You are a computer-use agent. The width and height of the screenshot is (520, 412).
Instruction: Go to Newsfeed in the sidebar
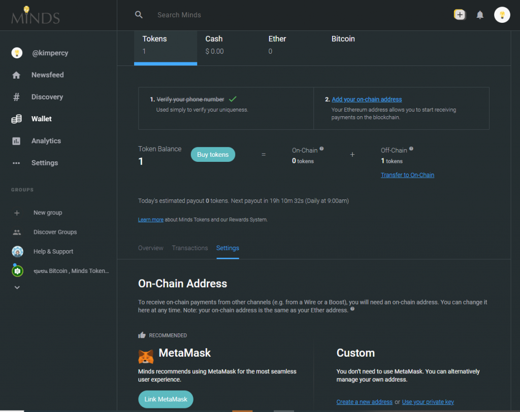pos(47,75)
